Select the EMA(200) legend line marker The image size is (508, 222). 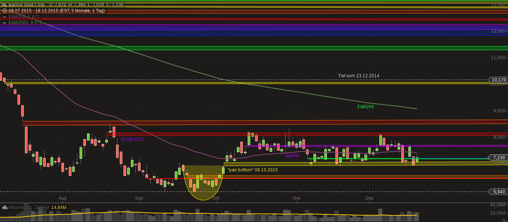pyautogui.click(x=4, y=23)
